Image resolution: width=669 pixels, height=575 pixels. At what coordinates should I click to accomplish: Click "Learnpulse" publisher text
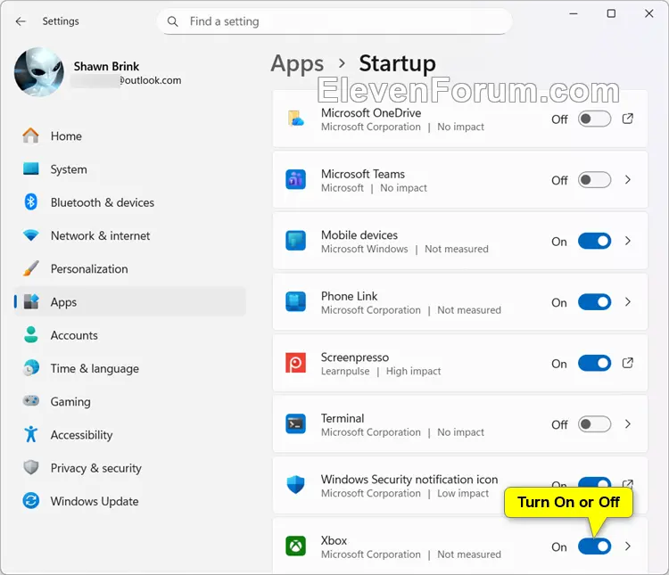pyautogui.click(x=345, y=371)
